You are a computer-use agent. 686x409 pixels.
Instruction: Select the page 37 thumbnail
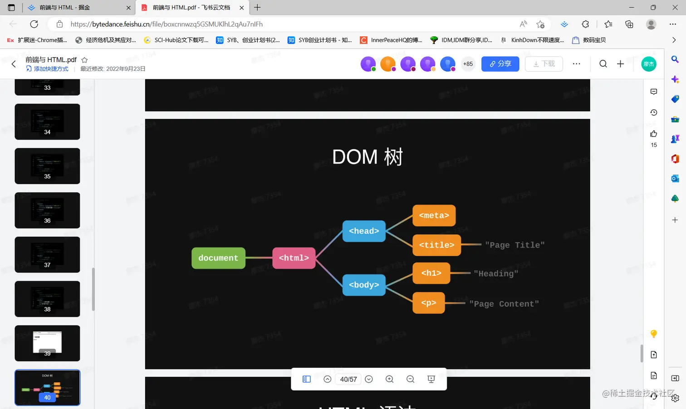pos(47,254)
